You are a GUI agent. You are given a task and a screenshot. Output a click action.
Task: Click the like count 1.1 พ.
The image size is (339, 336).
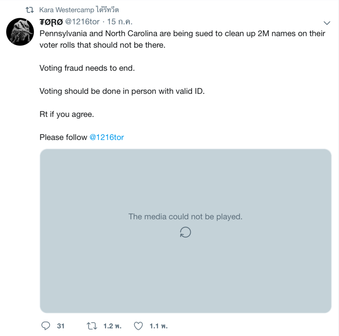(159, 326)
